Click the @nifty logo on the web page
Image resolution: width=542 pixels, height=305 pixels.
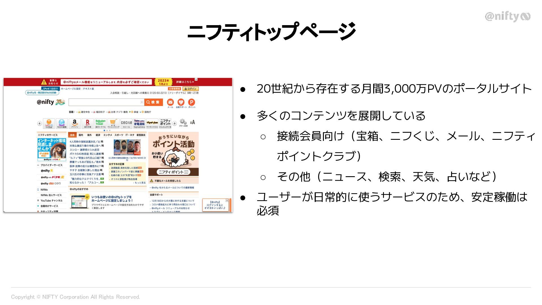pos(45,102)
